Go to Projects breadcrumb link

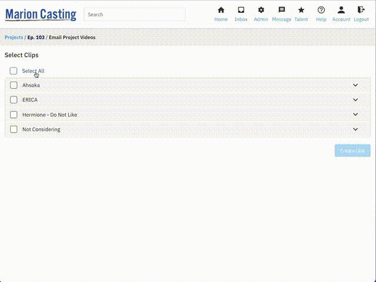pos(14,38)
